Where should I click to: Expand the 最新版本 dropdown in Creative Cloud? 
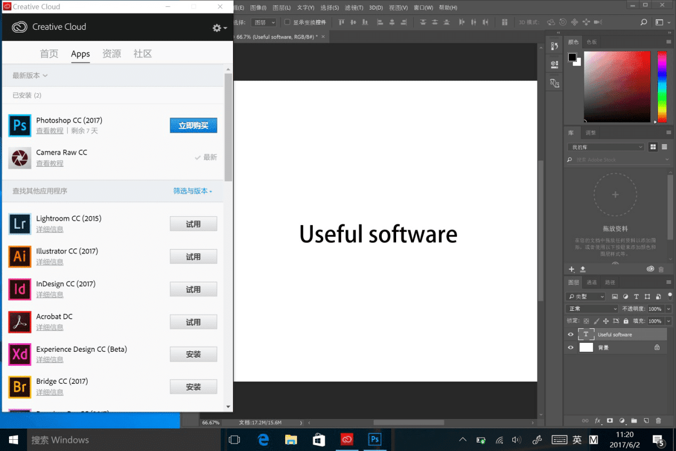click(x=30, y=76)
